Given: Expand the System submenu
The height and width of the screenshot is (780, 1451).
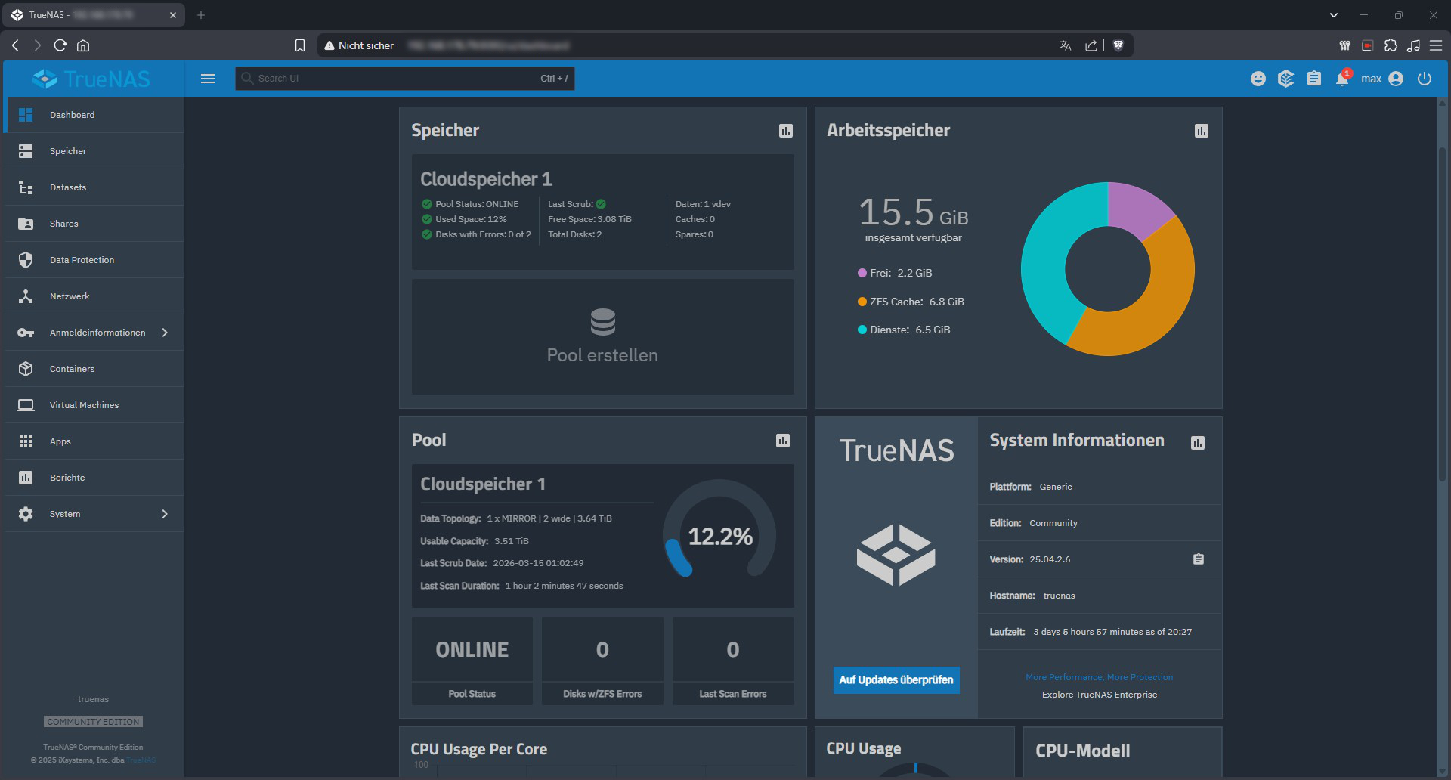Looking at the screenshot, I should coord(165,514).
